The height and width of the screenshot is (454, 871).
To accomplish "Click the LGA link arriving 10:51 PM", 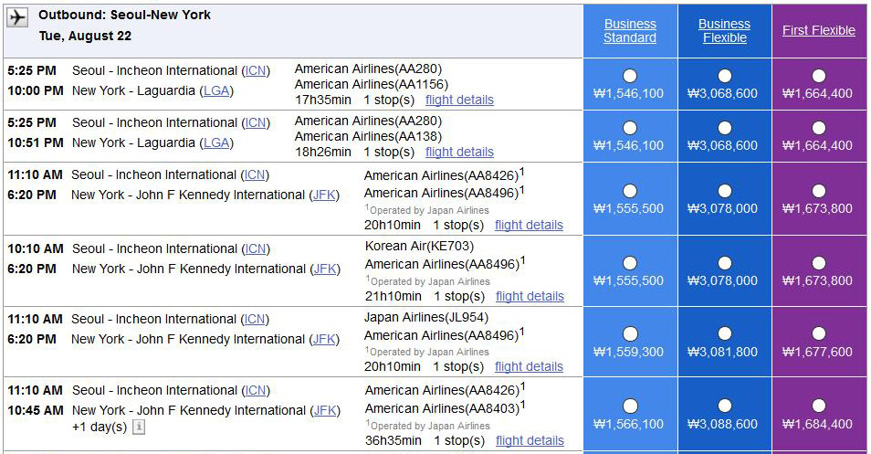I will 216,143.
